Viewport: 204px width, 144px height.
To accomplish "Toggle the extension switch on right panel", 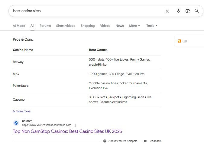I will pyautogui.click(x=185, y=41).
